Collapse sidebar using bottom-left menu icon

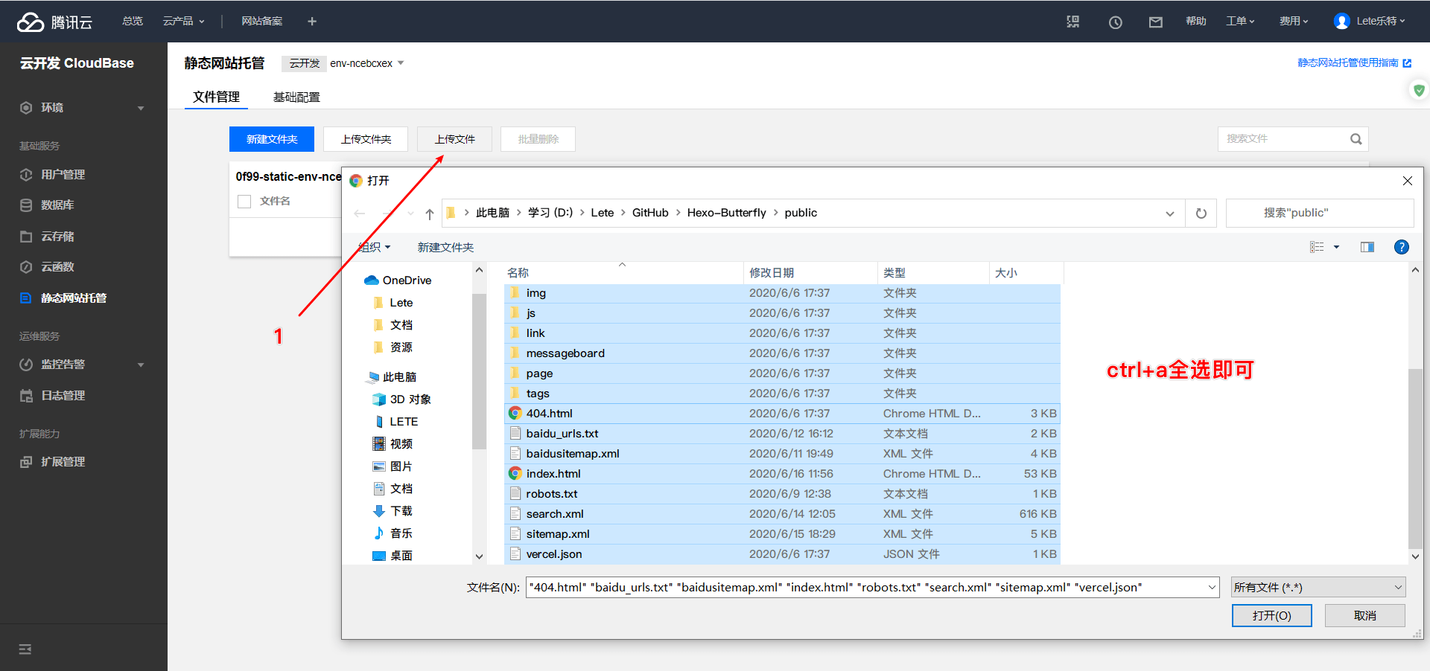(x=25, y=649)
